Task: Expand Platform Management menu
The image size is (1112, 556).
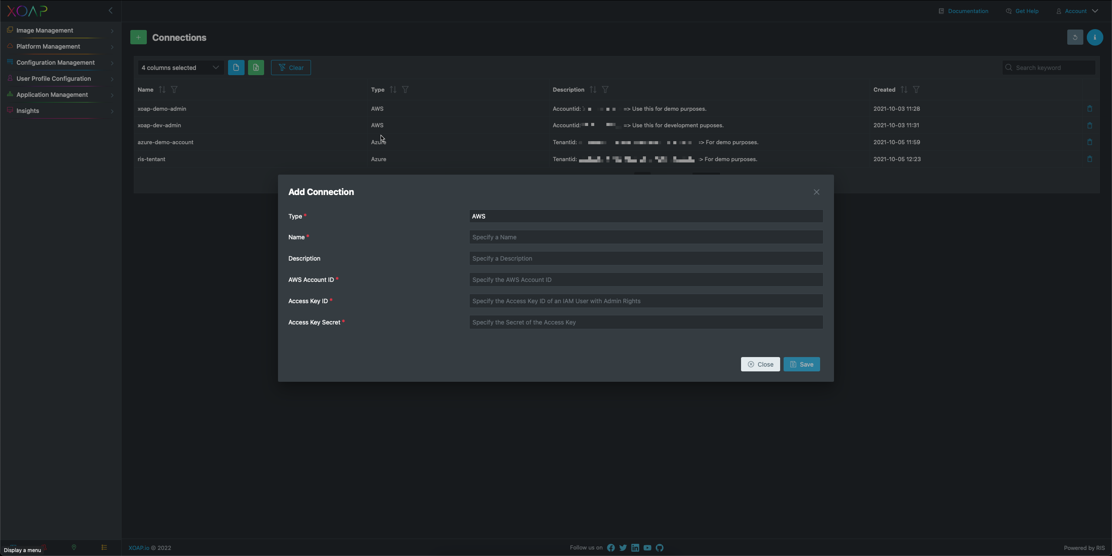Action: tap(61, 46)
